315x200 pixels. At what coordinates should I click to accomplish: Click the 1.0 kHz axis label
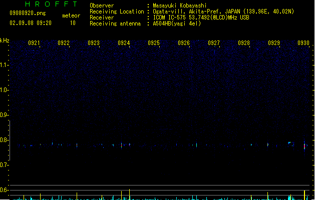coord(4,90)
